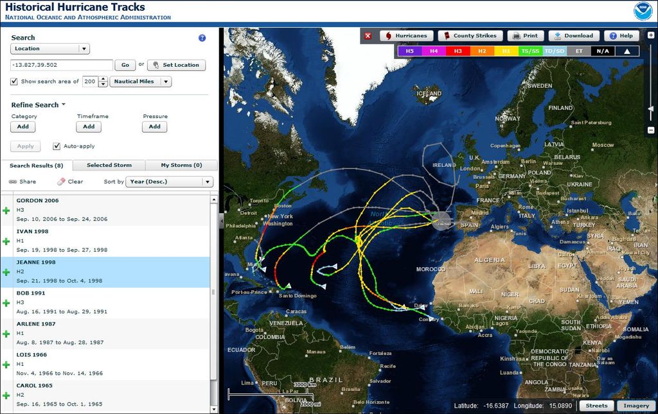The width and height of the screenshot is (658, 414).
Task: Select the LOIS 1966 storm entry
Action: (105, 365)
